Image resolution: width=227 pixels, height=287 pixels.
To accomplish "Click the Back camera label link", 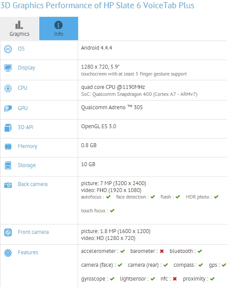I will [33, 184].
